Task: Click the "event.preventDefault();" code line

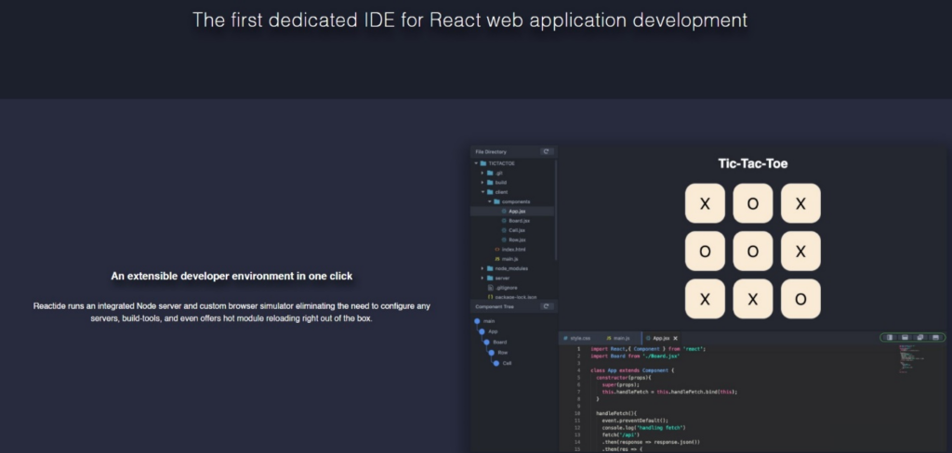Action: click(x=635, y=421)
